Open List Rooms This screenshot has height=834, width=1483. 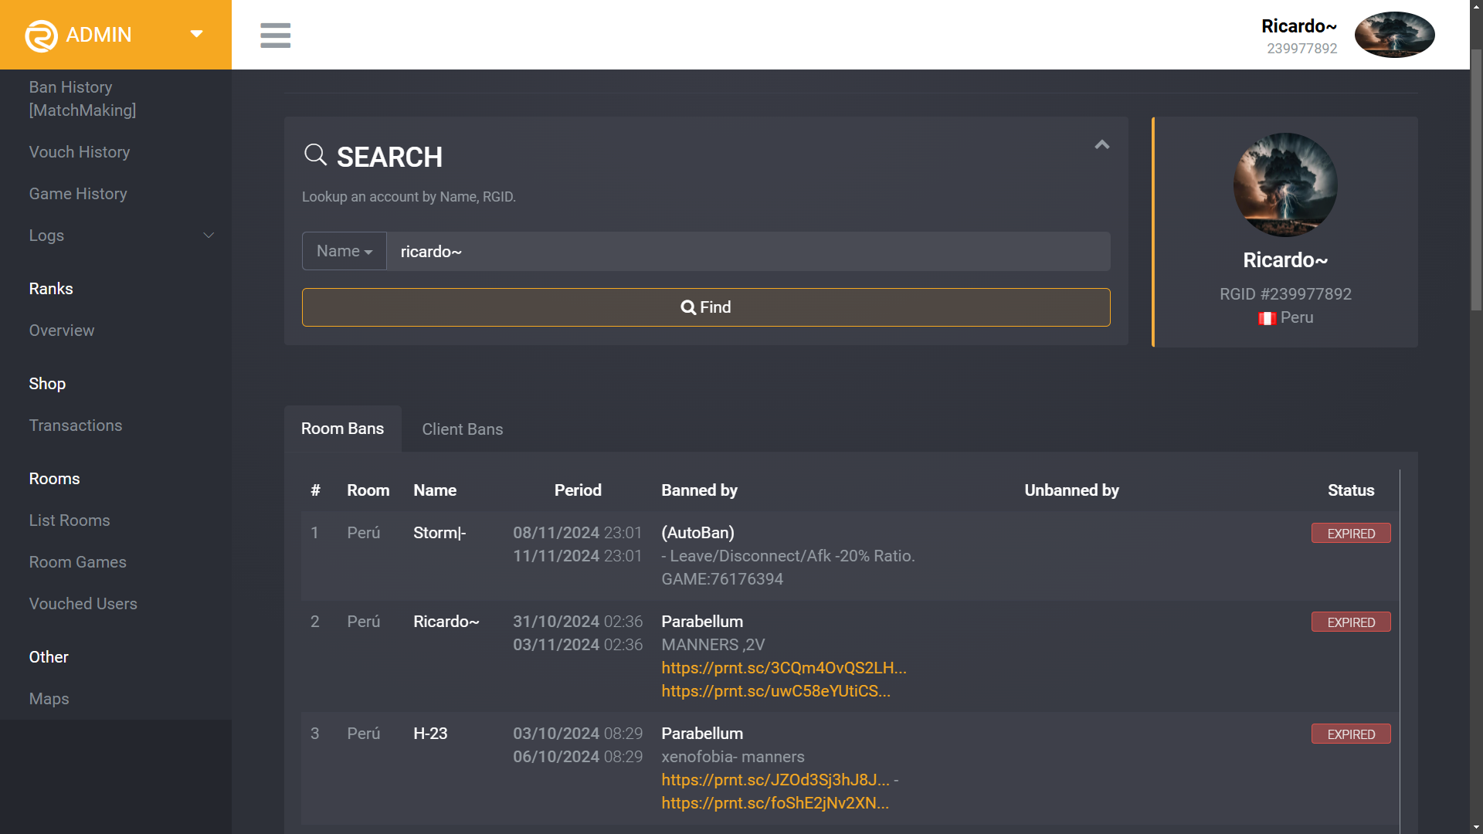pyautogui.click(x=70, y=520)
